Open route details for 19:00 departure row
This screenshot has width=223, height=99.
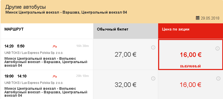click(x=47, y=84)
